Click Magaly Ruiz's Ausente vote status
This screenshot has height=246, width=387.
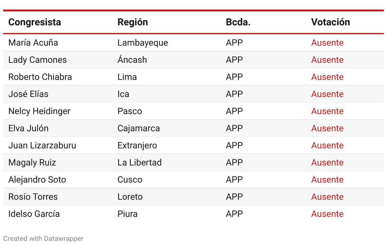[327, 163]
